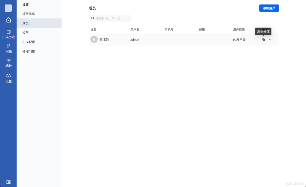
Task: Select 项目信息 in the settings menu
Action: coord(29,14)
